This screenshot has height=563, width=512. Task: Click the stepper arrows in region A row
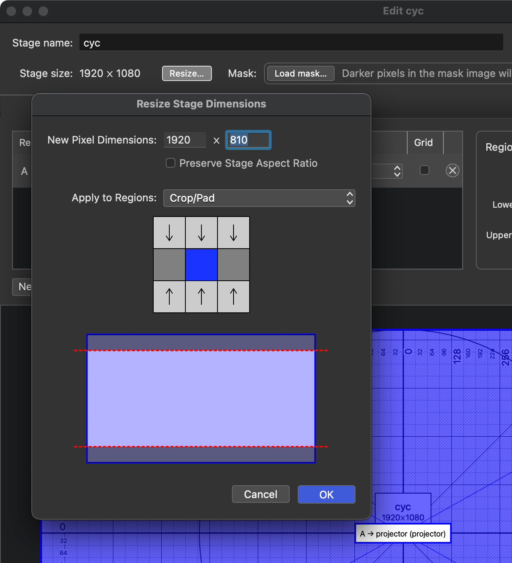click(x=397, y=171)
